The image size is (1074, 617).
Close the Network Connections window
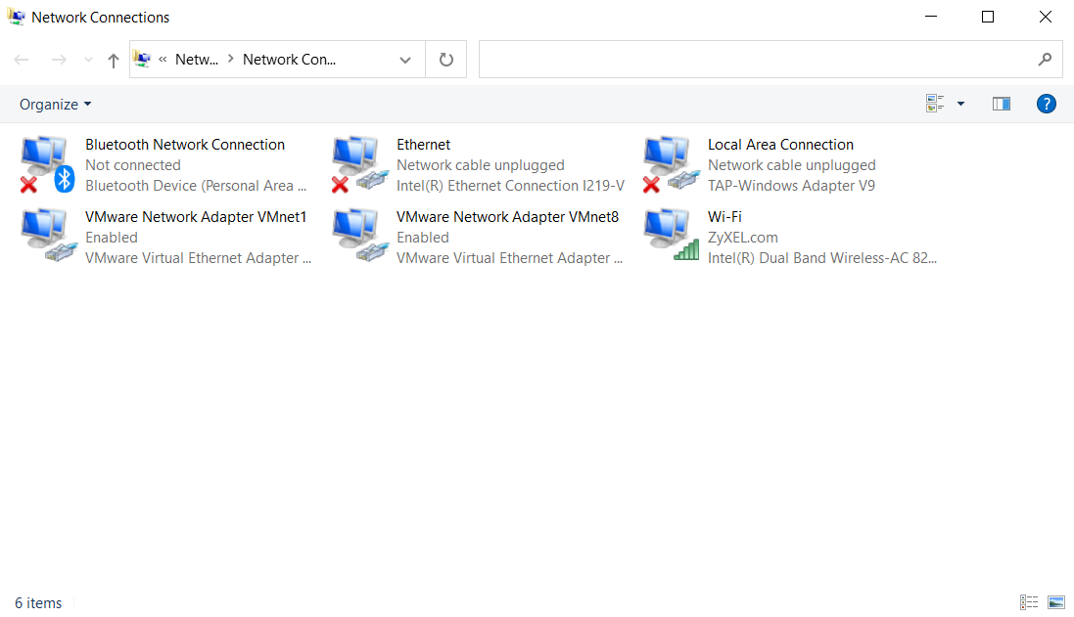point(1046,17)
